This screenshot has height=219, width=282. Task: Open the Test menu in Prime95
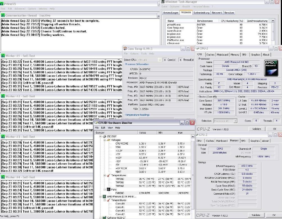[x=3, y=9]
